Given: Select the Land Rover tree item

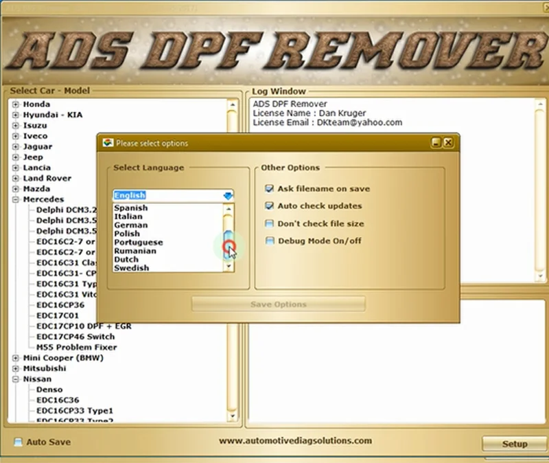Looking at the screenshot, I should pyautogui.click(x=47, y=178).
